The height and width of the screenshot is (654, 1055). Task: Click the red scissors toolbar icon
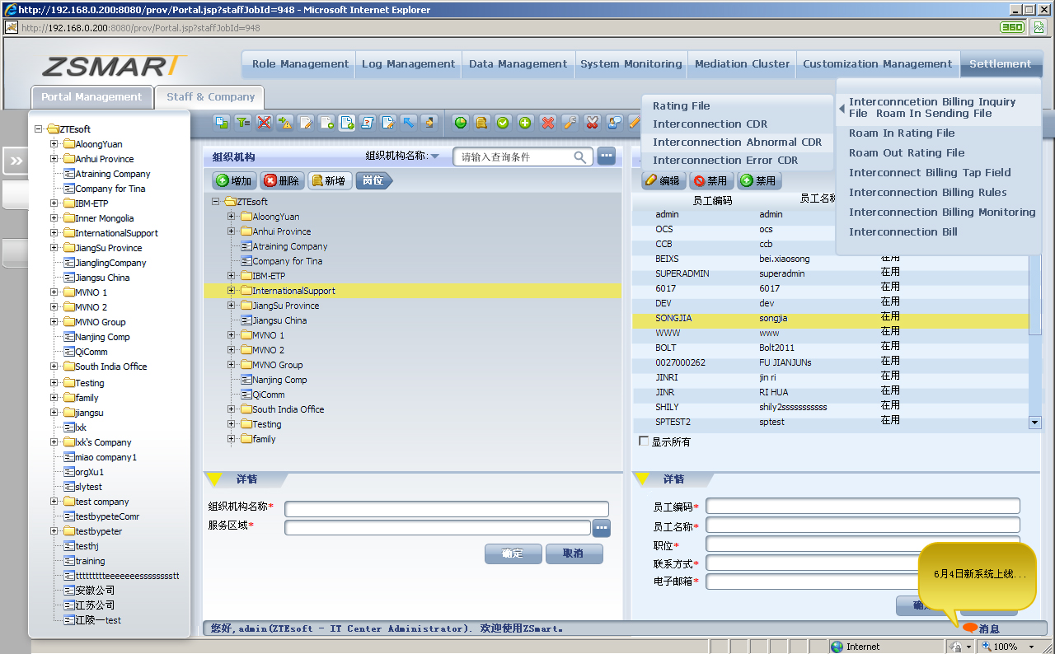click(x=591, y=123)
